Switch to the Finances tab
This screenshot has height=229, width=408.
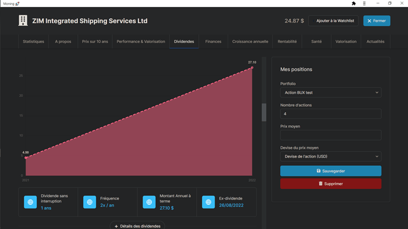(213, 41)
